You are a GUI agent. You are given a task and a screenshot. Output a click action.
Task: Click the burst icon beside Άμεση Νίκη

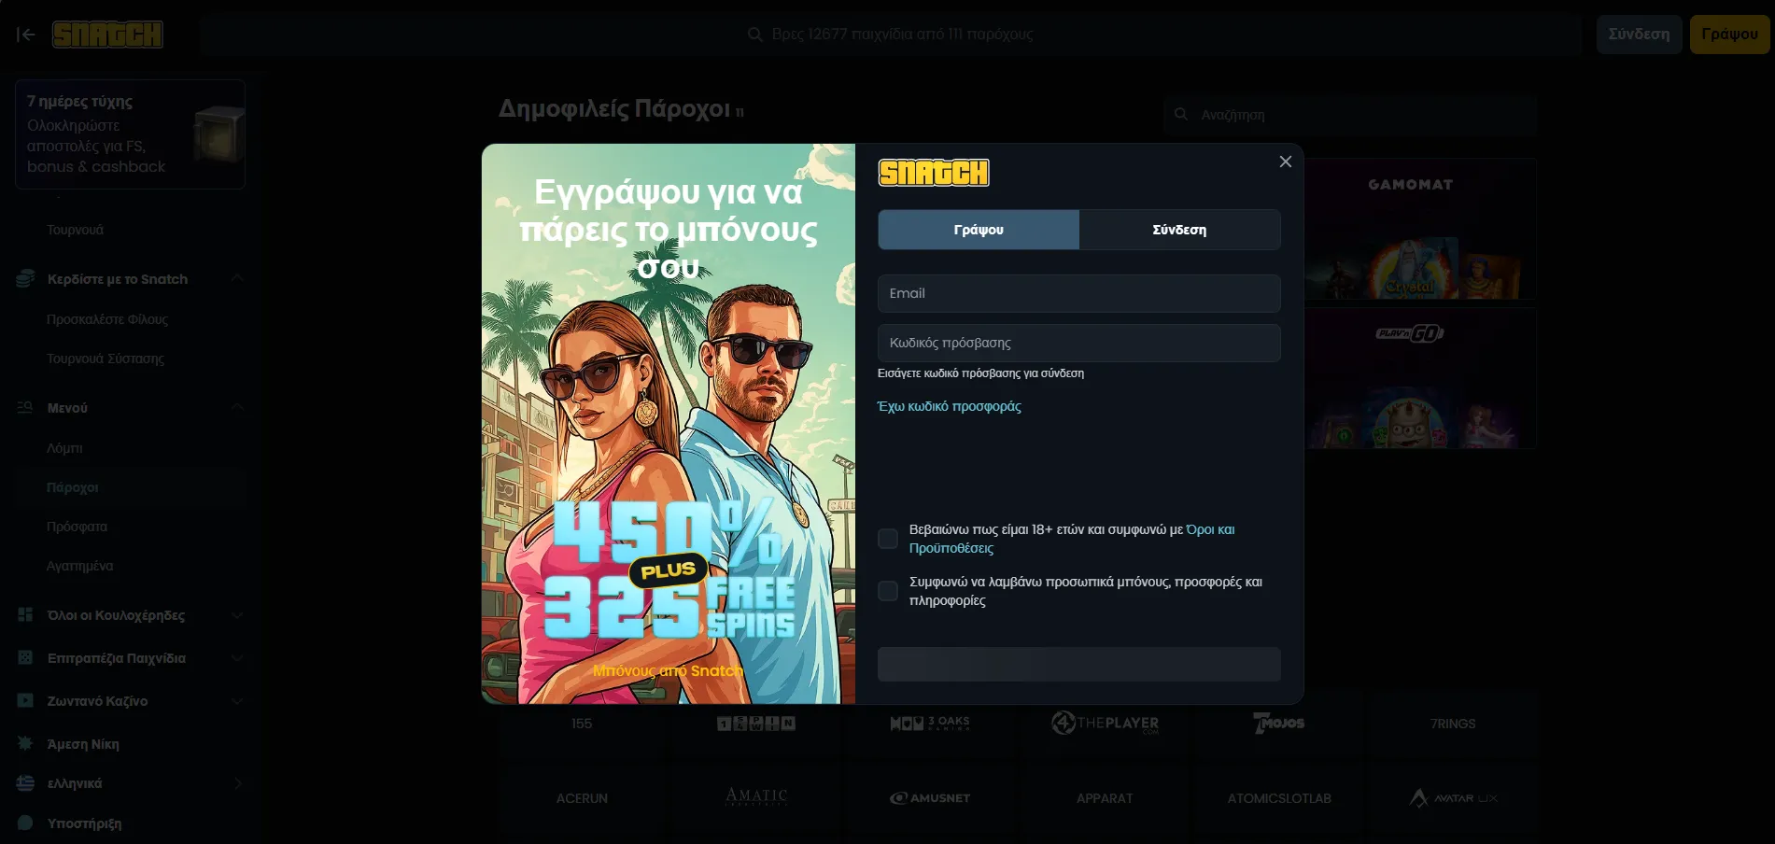(x=25, y=744)
